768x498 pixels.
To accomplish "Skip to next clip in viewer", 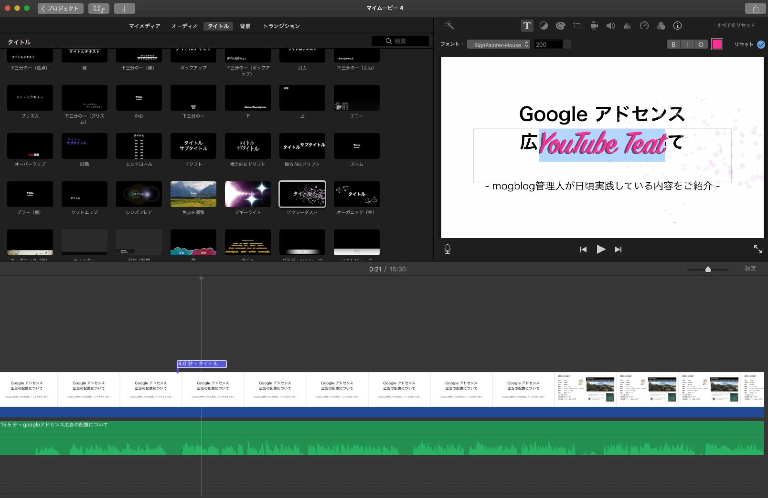I will point(619,249).
